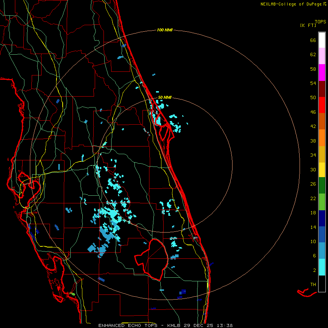The height and width of the screenshot is (328, 328).
Task: Select the bright red 50 kft legend swatch
Action: click(322, 105)
